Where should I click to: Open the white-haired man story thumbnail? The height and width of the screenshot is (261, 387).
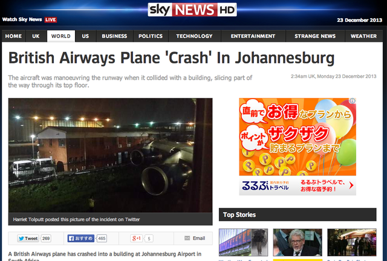click(x=298, y=242)
